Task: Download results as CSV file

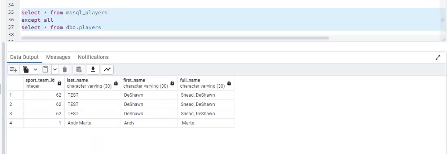Action: (93, 70)
